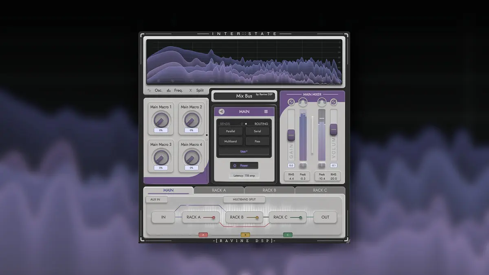This screenshot has width=489, height=275.
Task: Switch to the ROUTING page
Action: tap(261, 124)
